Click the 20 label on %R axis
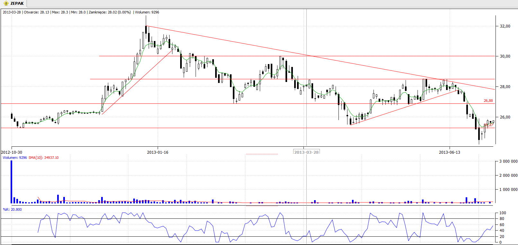 coord(502,237)
